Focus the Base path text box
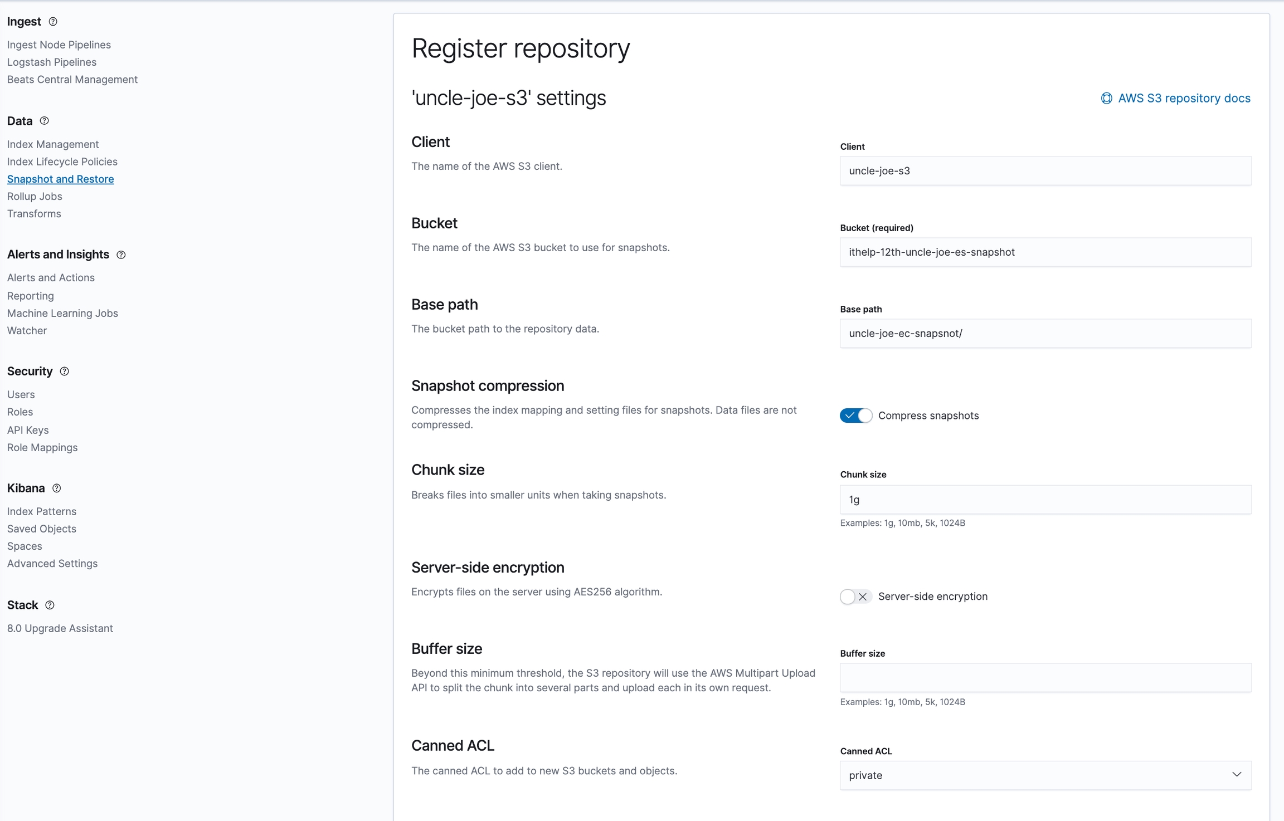The width and height of the screenshot is (1284, 821). (1045, 334)
